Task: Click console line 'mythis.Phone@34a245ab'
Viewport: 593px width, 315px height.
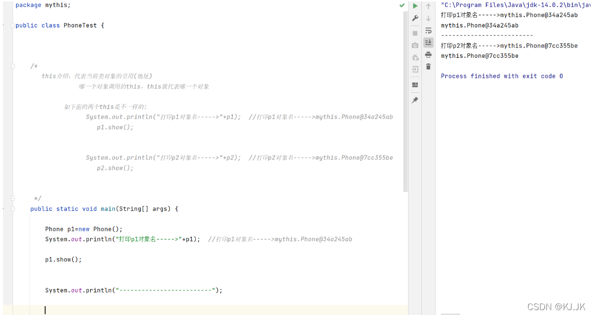Action: pos(480,26)
